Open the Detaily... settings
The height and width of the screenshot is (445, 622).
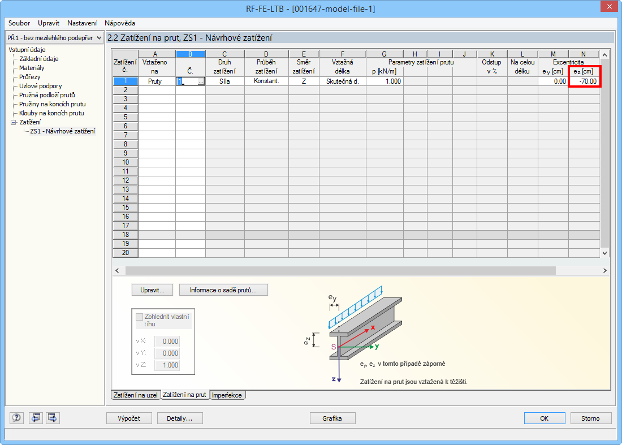[180, 418]
